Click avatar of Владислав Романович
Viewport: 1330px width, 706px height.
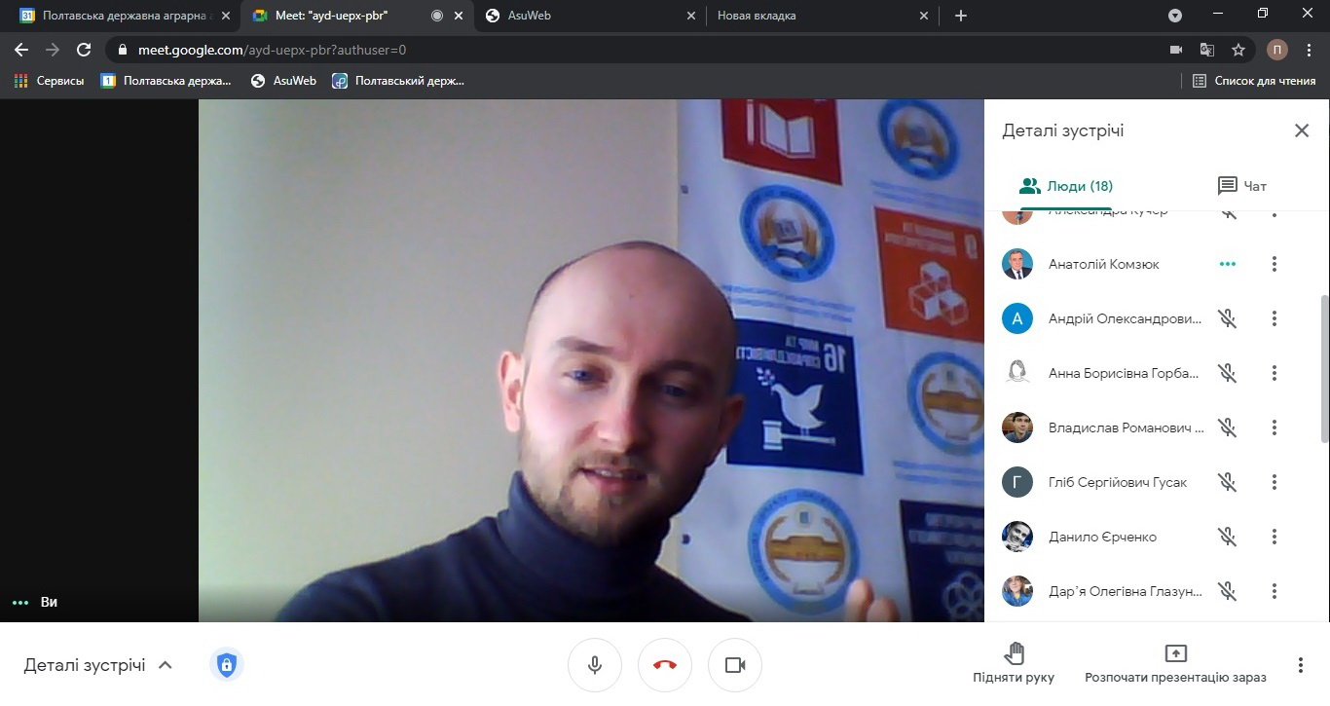(1017, 427)
